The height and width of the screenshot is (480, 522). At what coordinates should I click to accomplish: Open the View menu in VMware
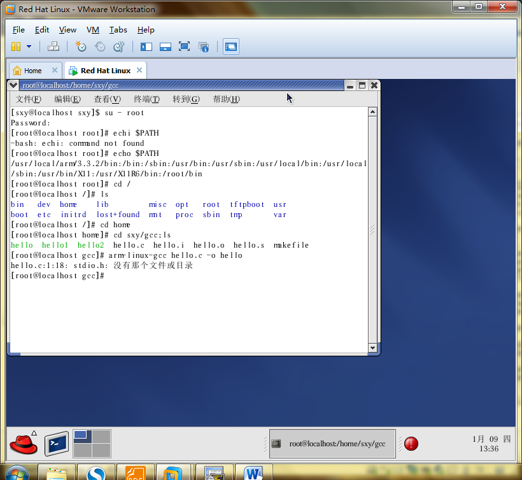[67, 30]
